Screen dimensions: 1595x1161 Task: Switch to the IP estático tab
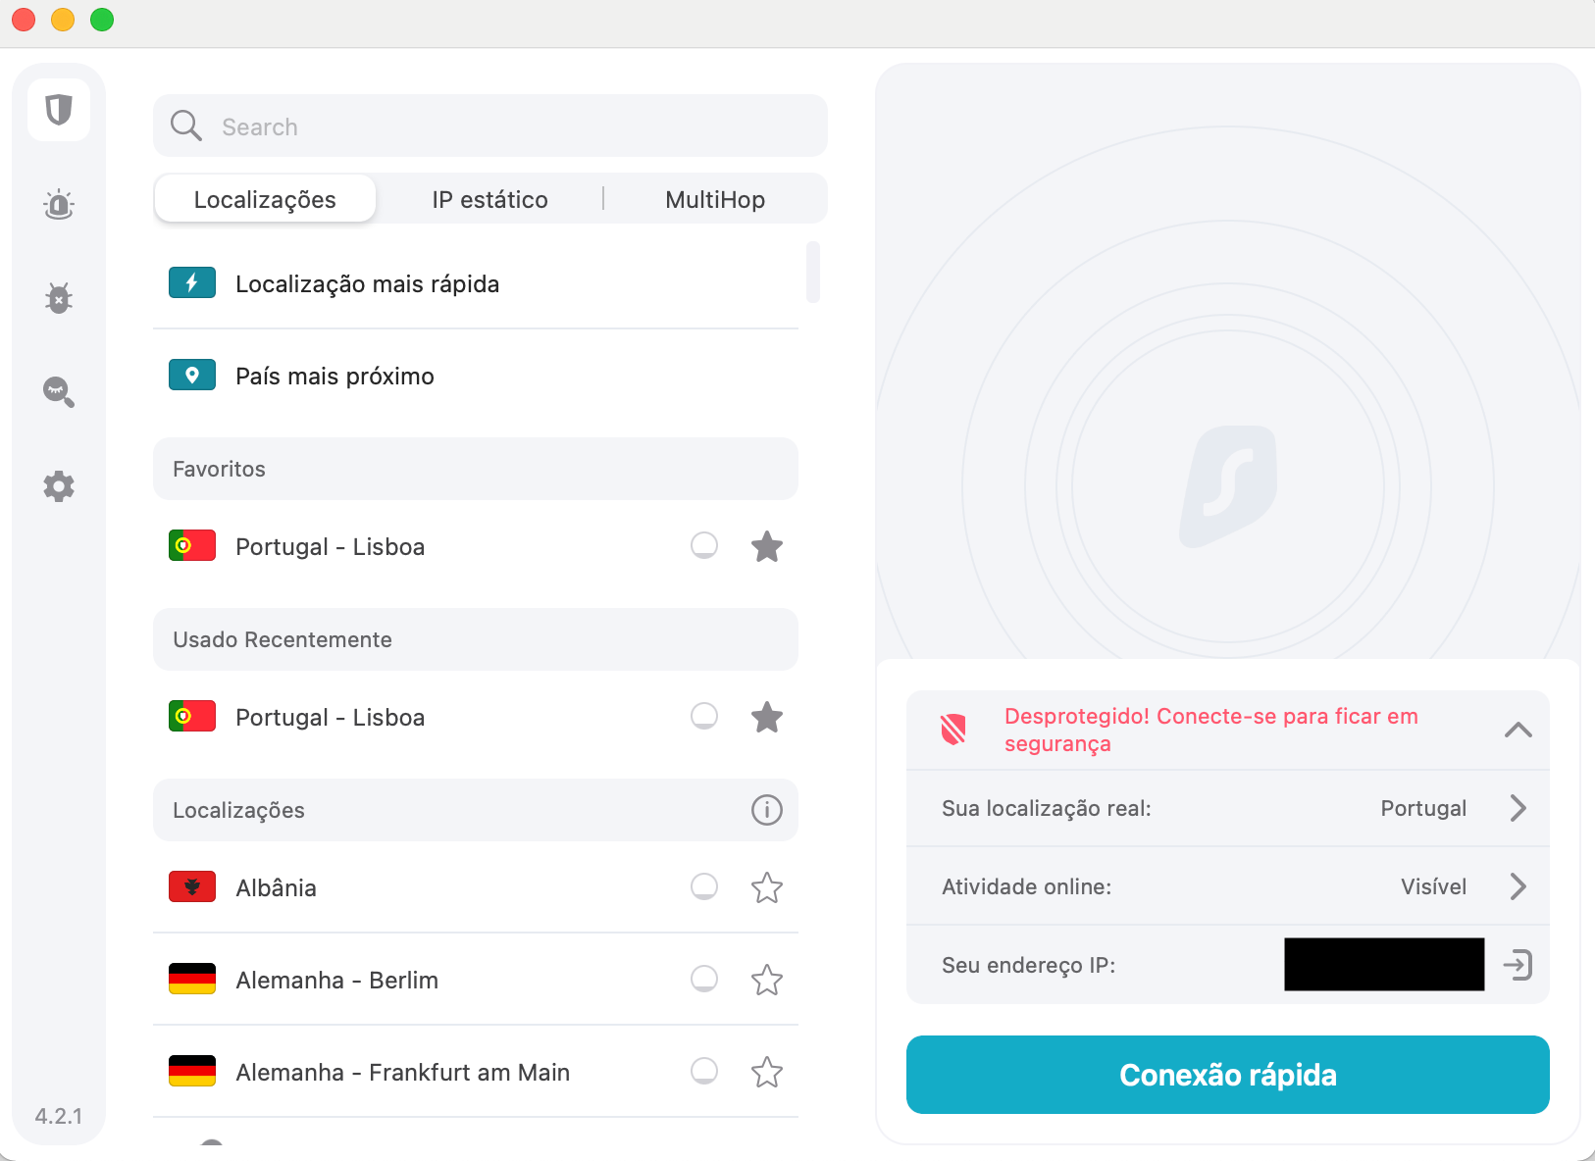point(490,199)
